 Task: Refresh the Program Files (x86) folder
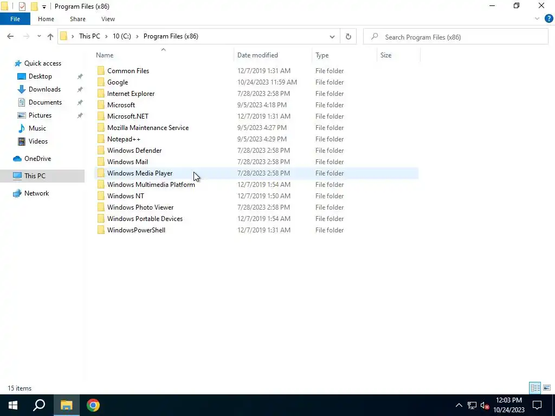(349, 36)
